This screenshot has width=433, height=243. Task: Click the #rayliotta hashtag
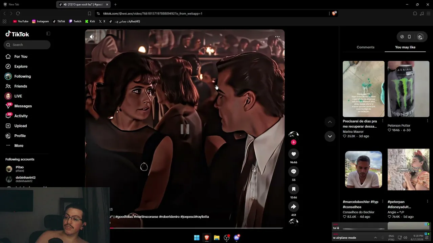pyautogui.click(x=202, y=217)
